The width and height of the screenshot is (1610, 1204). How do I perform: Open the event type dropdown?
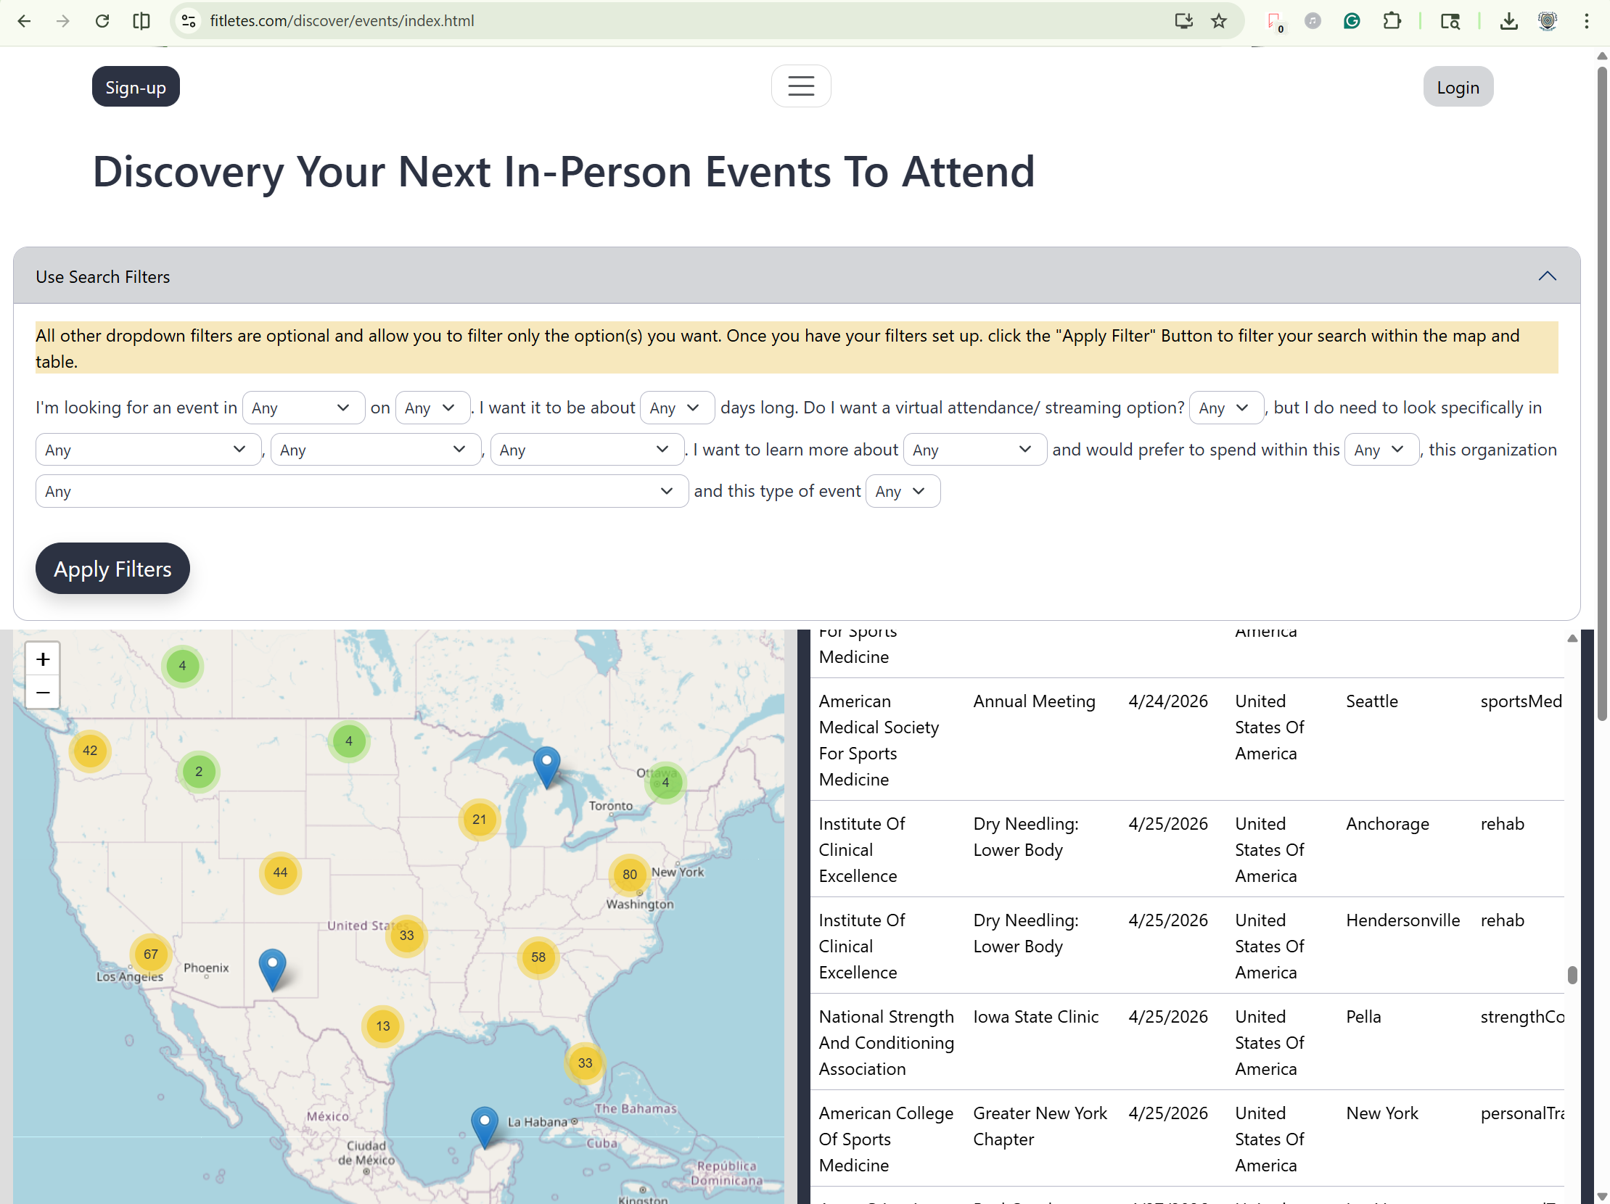tap(902, 492)
